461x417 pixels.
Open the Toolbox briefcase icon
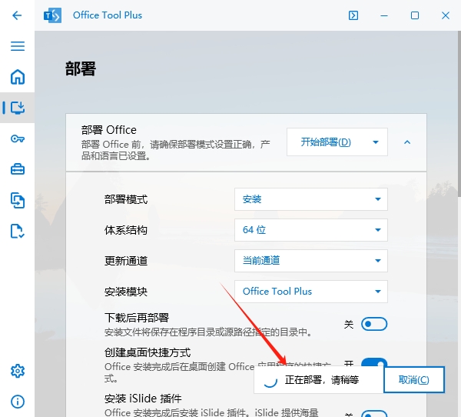coord(17,169)
